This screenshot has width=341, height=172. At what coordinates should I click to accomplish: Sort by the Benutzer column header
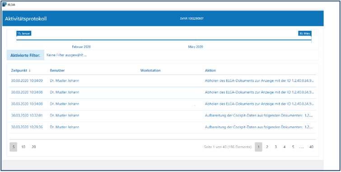(x=57, y=70)
